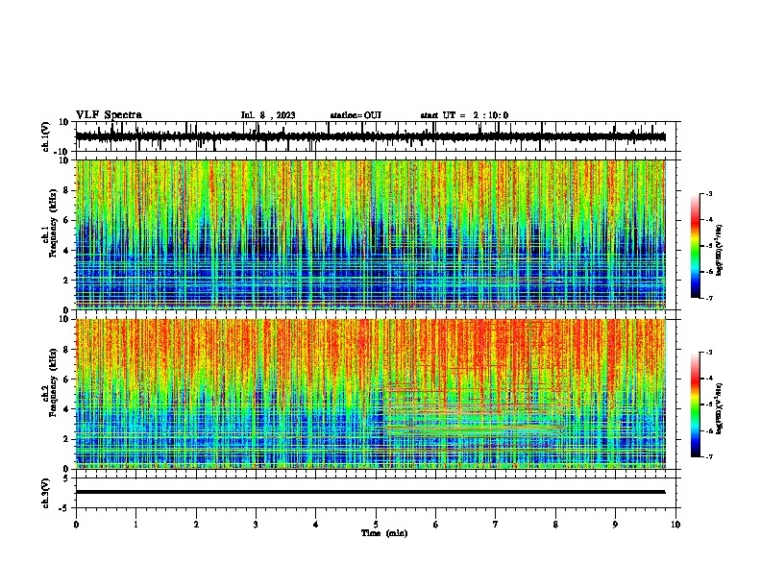Click the time-axis tick label "4"
This screenshot has height=588, width=761.
click(x=316, y=525)
